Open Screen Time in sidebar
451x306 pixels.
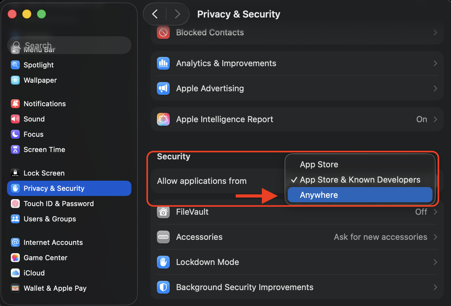click(x=69, y=150)
